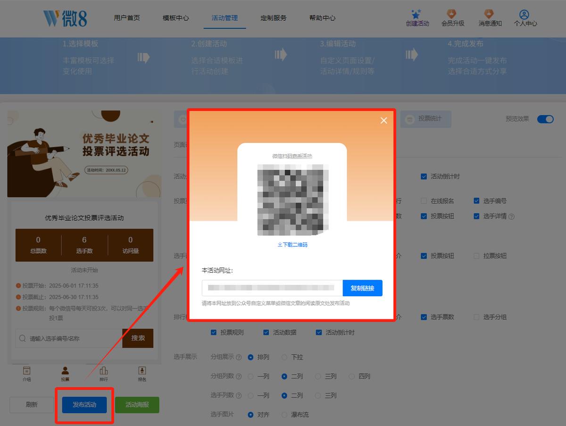The image size is (566, 426).
Task: Select the 活动管理 nav item
Action: 225,18
